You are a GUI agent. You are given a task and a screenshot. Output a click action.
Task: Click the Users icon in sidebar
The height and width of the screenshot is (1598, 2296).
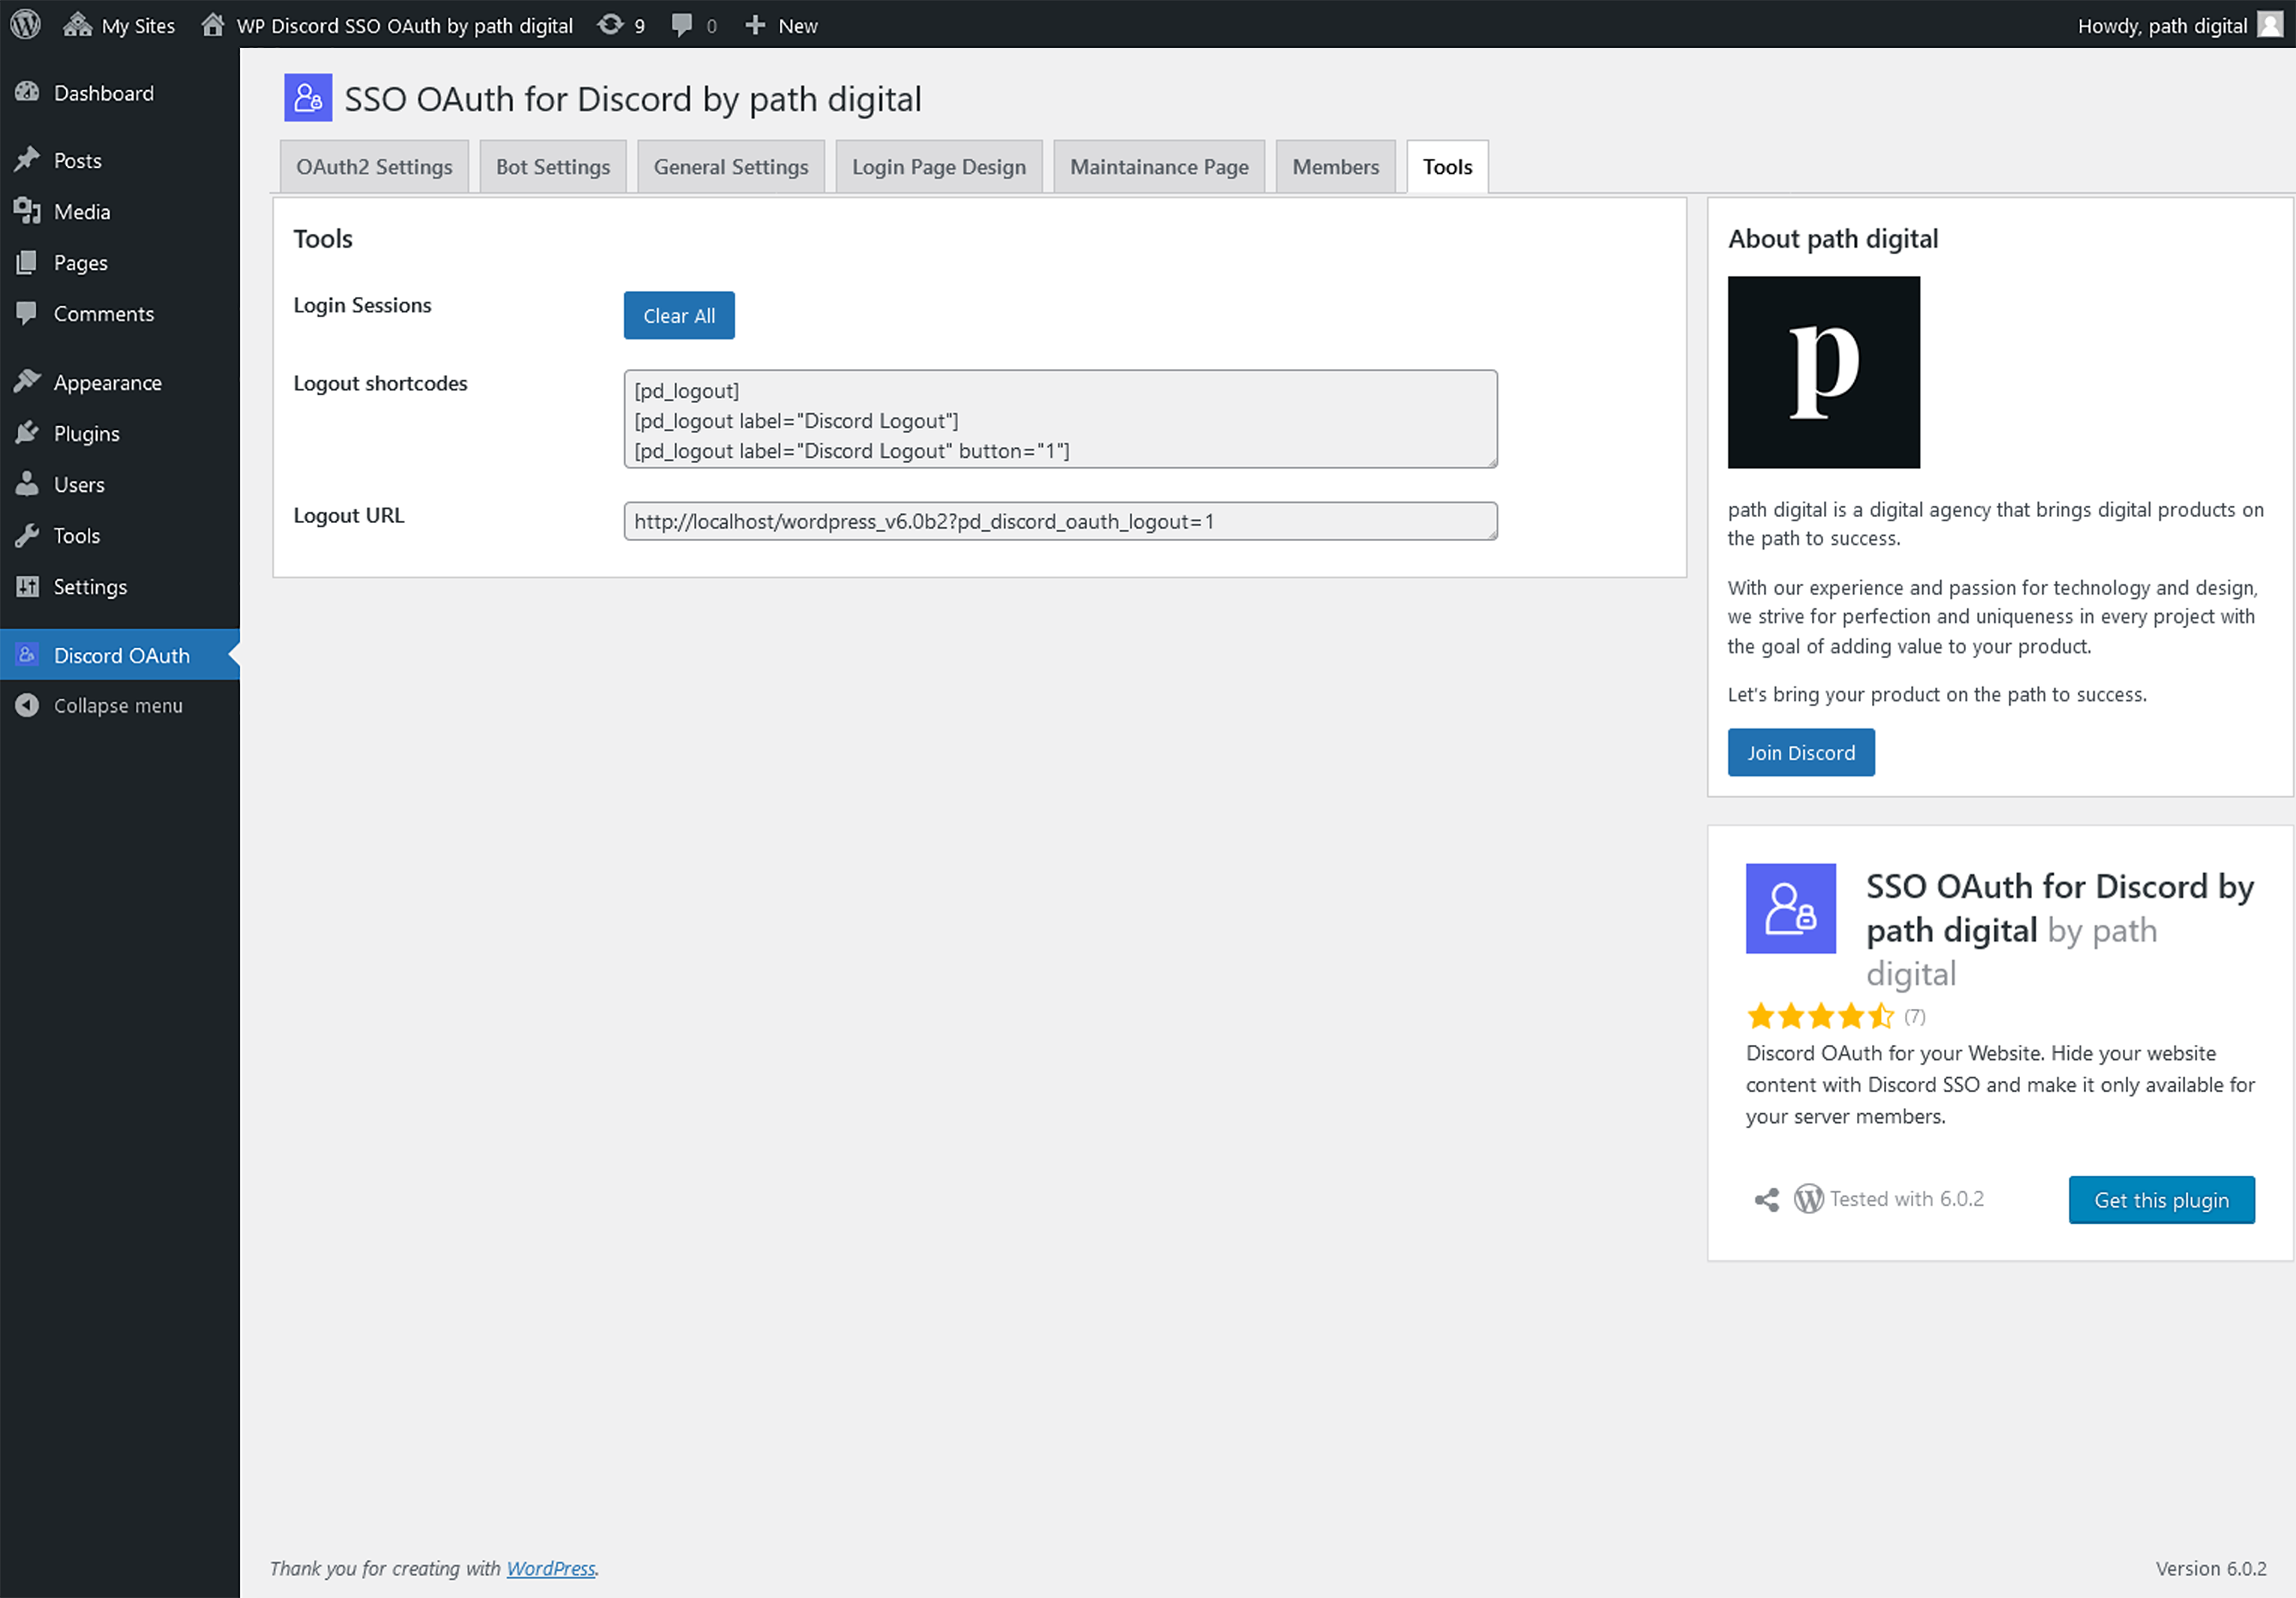pyautogui.click(x=27, y=484)
